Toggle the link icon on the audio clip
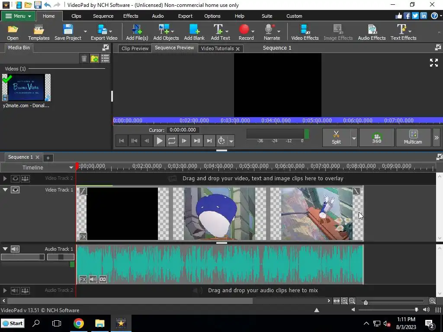The image size is (443, 332). 103,280
